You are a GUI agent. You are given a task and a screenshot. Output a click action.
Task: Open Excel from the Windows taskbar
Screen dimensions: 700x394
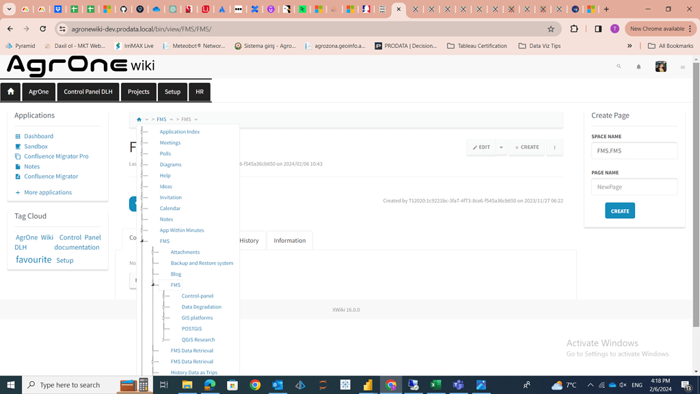coord(436,385)
